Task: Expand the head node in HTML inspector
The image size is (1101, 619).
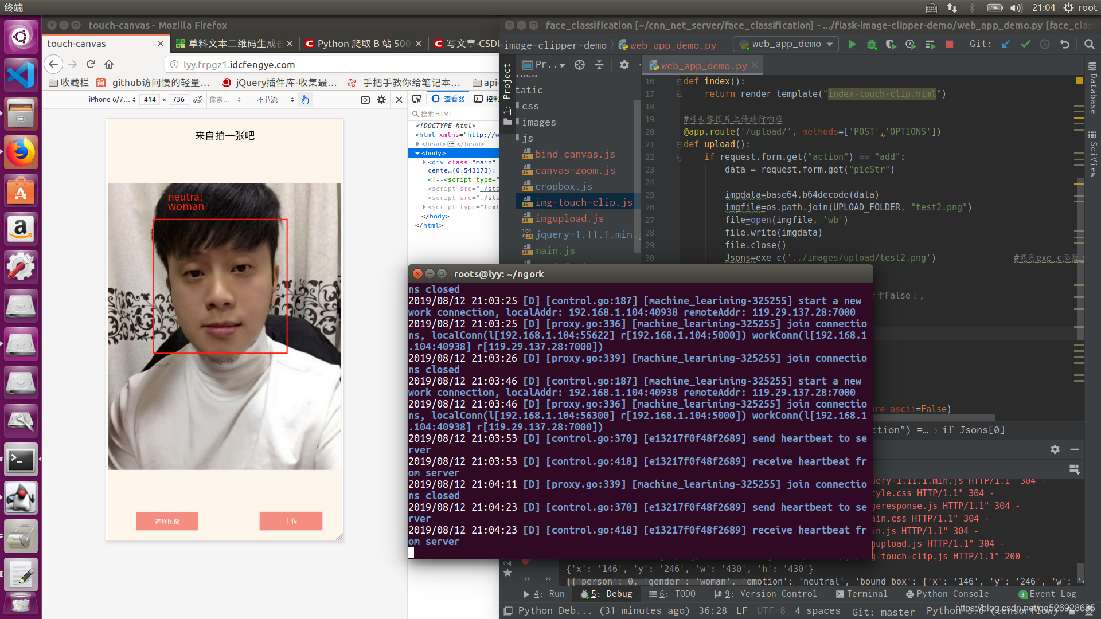Action: pyautogui.click(x=418, y=144)
